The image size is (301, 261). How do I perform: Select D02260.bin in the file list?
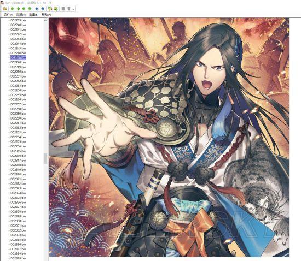pyautogui.click(x=18, y=118)
